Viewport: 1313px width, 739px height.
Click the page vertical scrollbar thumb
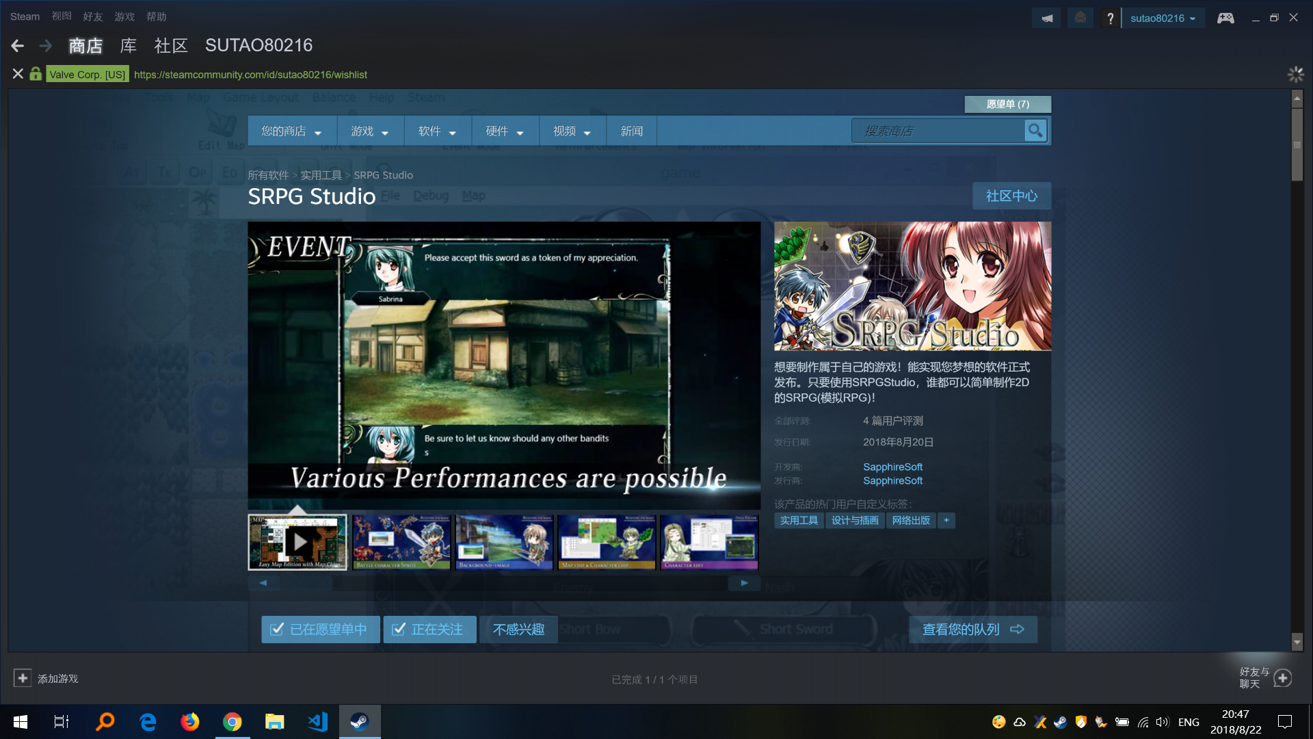1297,144
